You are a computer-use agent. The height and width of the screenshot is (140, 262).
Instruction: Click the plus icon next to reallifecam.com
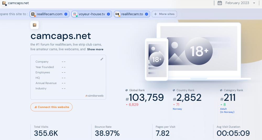coord(66,14)
